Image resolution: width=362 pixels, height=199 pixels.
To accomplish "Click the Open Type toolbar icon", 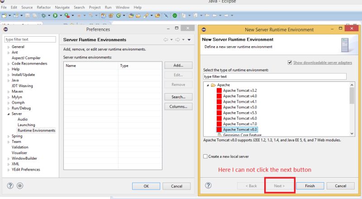I will tap(131, 15).
